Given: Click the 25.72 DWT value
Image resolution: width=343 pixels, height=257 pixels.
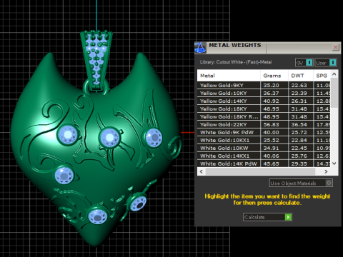Looking at the screenshot, I should click(x=299, y=132).
